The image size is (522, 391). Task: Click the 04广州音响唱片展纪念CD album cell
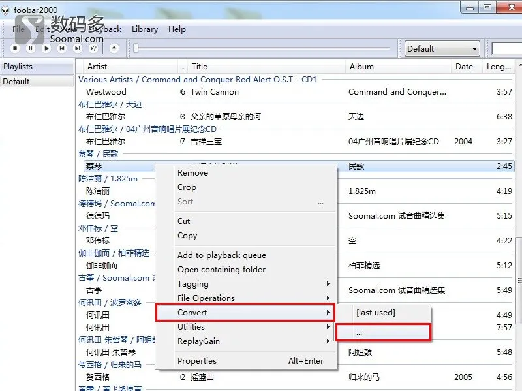[x=393, y=142]
